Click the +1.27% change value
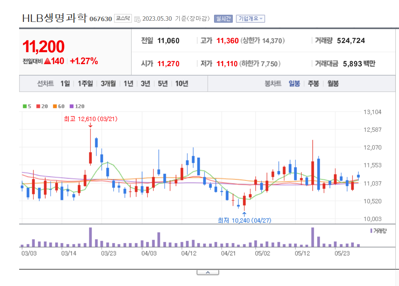399x286 pixels. tap(84, 61)
